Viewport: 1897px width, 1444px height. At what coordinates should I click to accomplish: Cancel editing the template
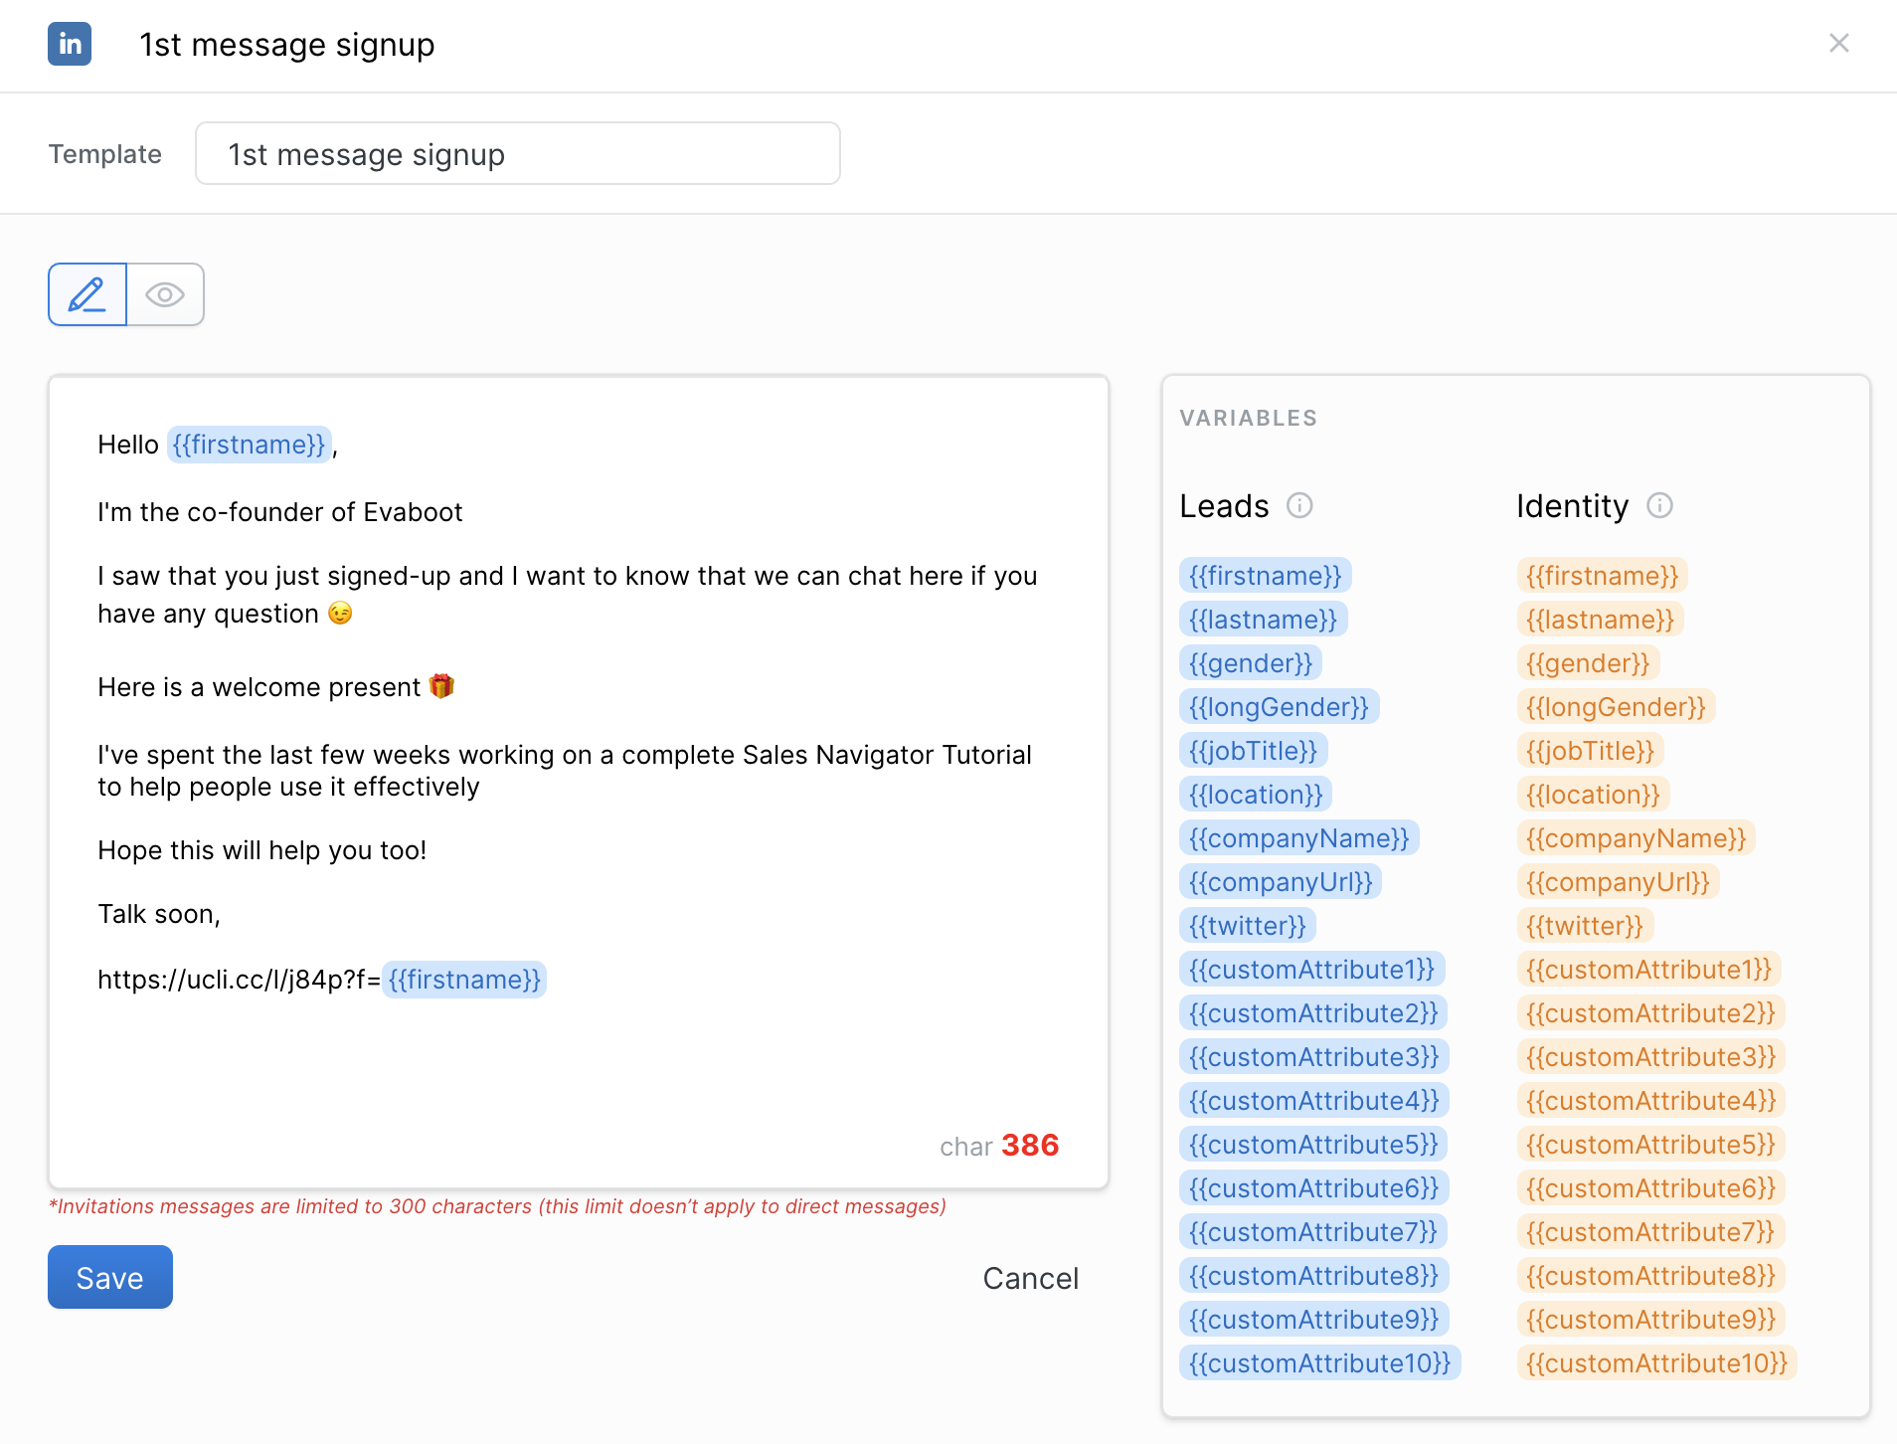click(1030, 1278)
